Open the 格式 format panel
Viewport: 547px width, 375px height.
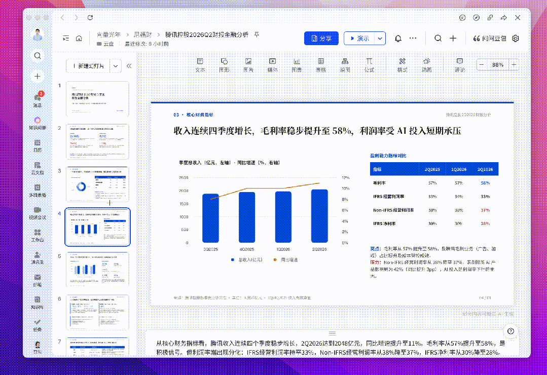402,65
